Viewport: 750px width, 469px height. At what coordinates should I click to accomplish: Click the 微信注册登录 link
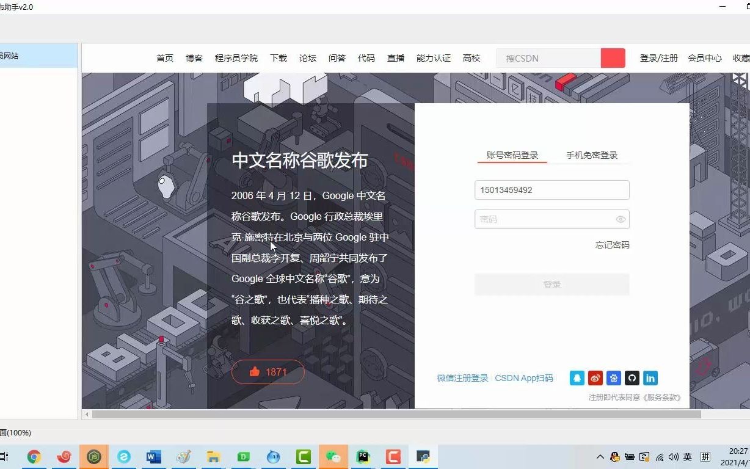[462, 378]
